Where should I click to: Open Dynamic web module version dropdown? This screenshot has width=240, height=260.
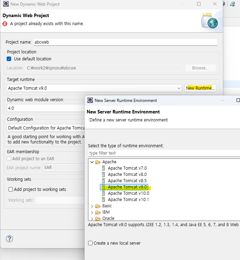coord(46,108)
